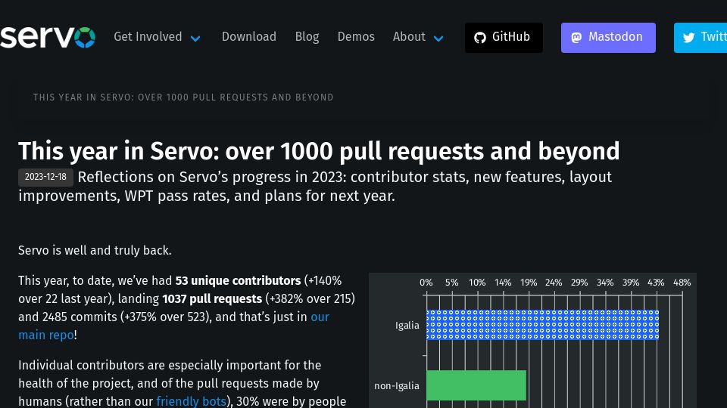The height and width of the screenshot is (408, 727).
Task: Go to the Download page
Action: [x=248, y=36]
